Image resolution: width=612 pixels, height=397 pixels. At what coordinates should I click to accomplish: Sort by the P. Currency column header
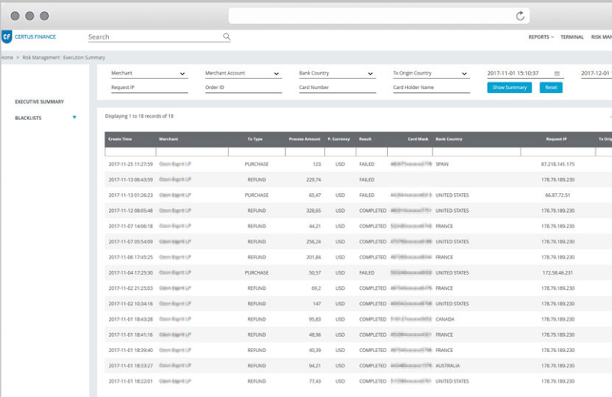[x=338, y=139]
